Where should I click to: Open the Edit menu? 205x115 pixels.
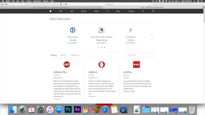point(18,1)
